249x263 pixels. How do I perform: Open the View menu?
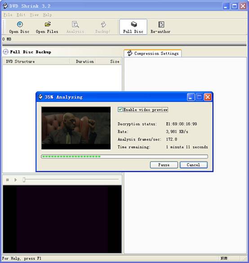[x=34, y=15]
